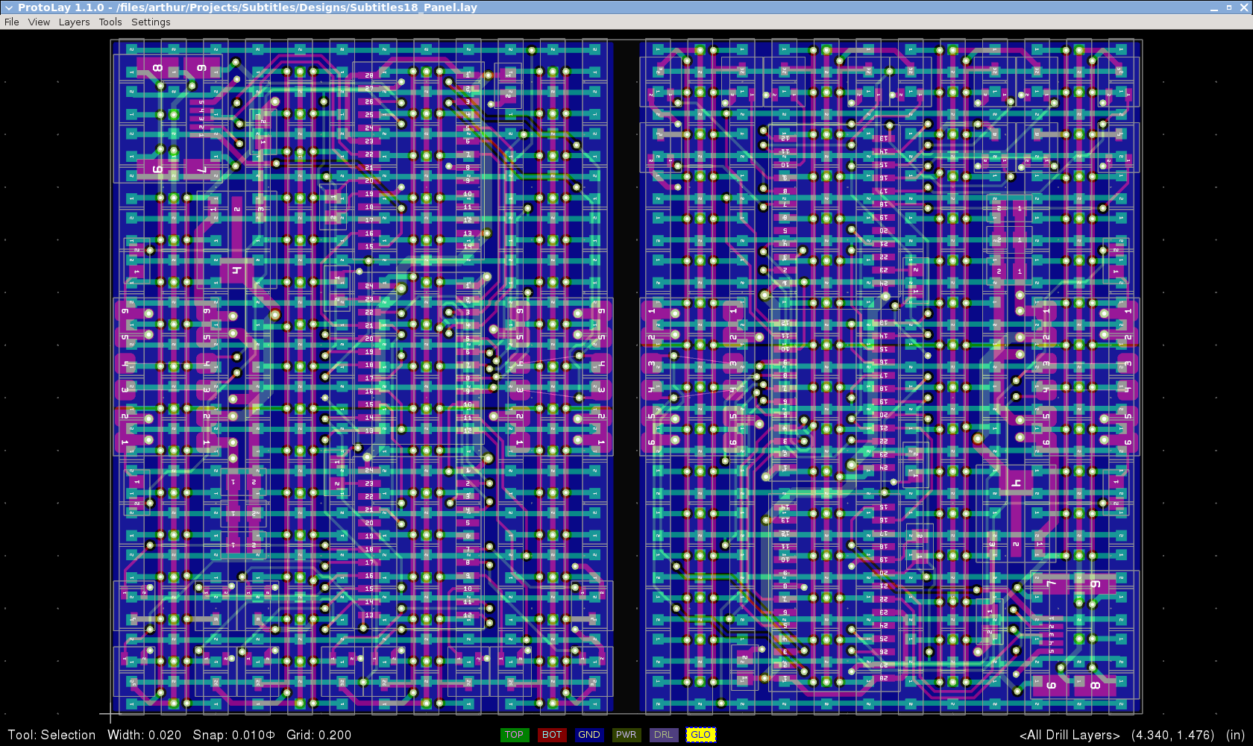The height and width of the screenshot is (746, 1253).
Task: Click the All Drill Layers selector
Action: 1069,735
